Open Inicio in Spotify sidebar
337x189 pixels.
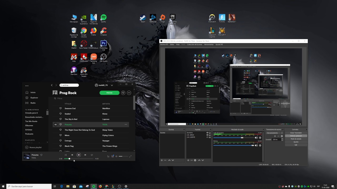coord(31,92)
